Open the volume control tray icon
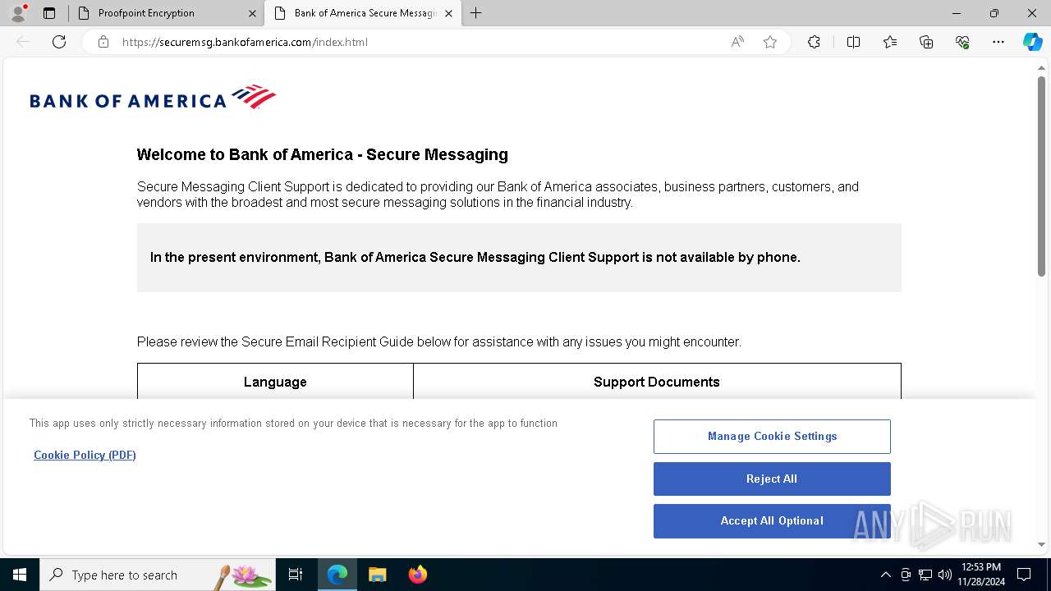This screenshot has width=1051, height=591. [x=945, y=575]
